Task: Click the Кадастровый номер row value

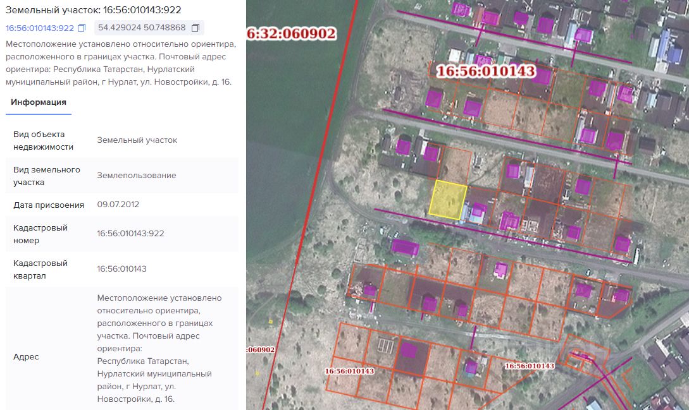Action: [130, 234]
